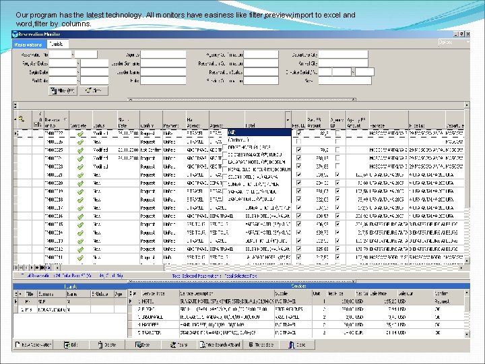Open the Hotel column filter dropdown arrow

tap(288, 120)
